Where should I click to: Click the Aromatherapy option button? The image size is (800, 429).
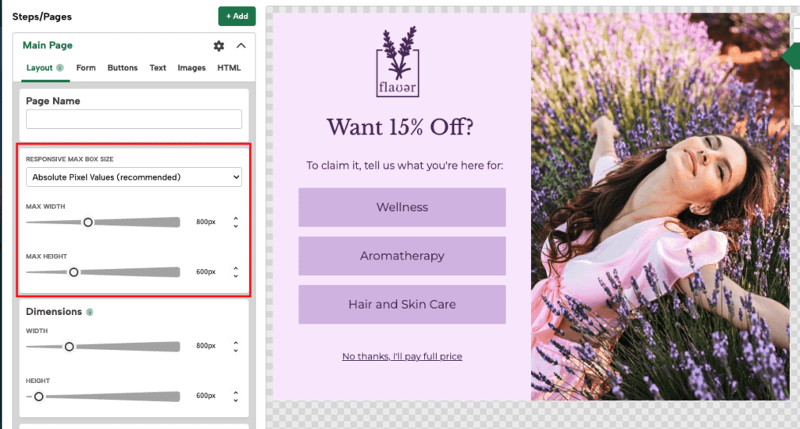402,256
